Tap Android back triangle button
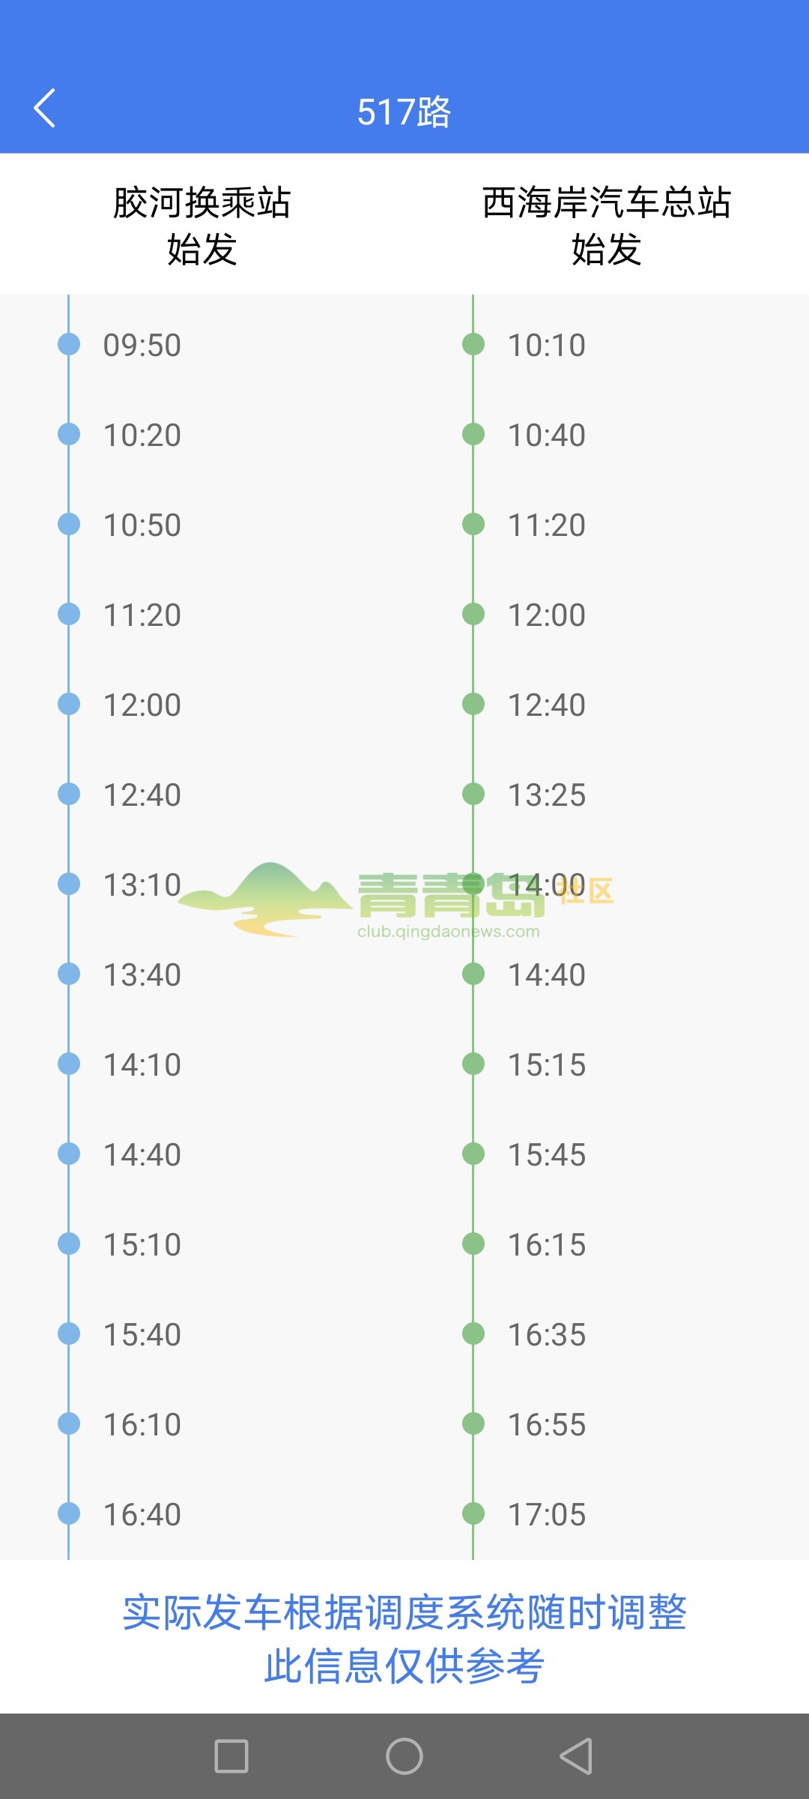The image size is (809, 1799). [x=576, y=1756]
